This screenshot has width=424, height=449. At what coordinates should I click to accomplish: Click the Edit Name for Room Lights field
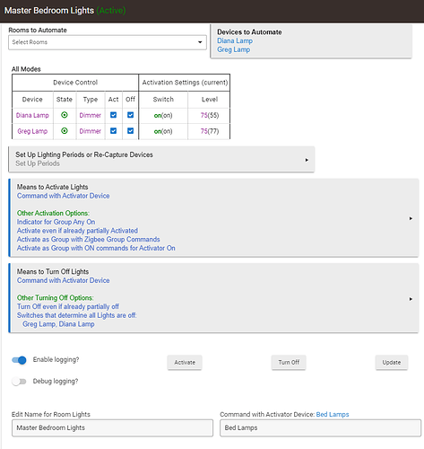112,427
